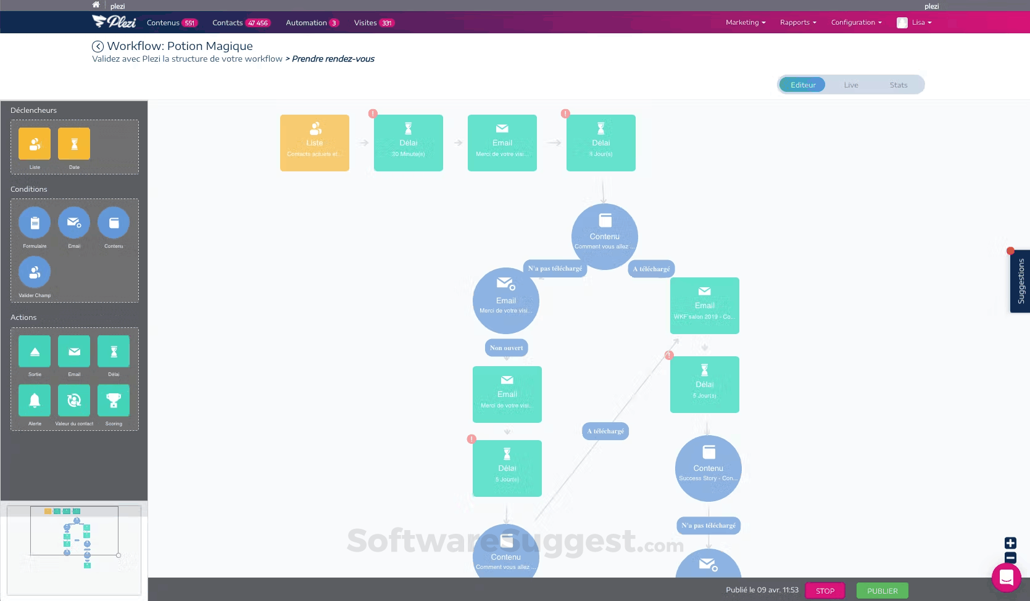Open the Marketing dropdown menu
This screenshot has width=1030, height=601.
746,22
